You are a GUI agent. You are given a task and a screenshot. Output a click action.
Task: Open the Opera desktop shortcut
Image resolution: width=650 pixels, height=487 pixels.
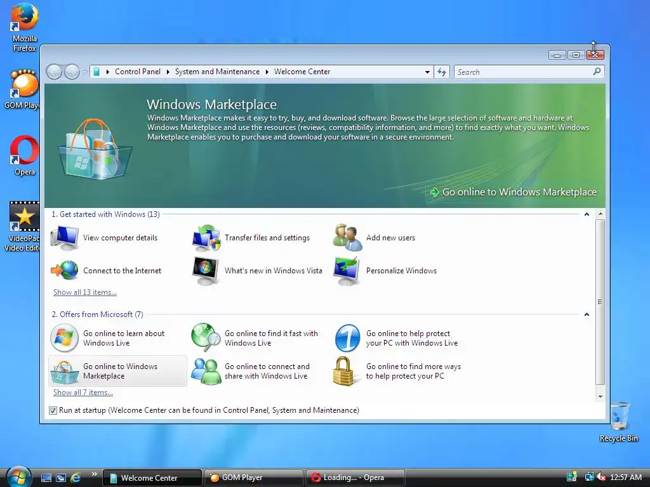(25, 156)
